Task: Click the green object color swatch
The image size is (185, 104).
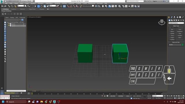Action: coord(183,45)
